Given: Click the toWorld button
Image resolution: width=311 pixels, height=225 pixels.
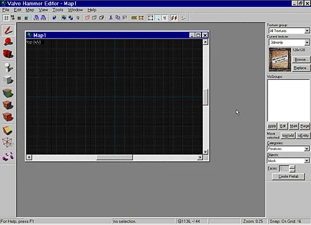Looking at the screenshot, I should coord(288,135).
